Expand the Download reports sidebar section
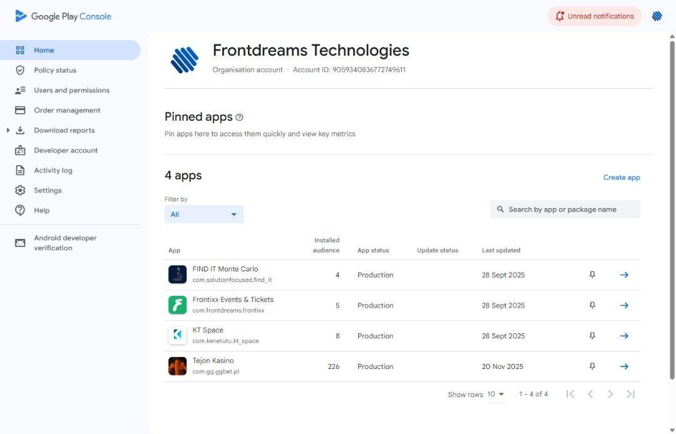The height and width of the screenshot is (434, 676). pos(8,130)
